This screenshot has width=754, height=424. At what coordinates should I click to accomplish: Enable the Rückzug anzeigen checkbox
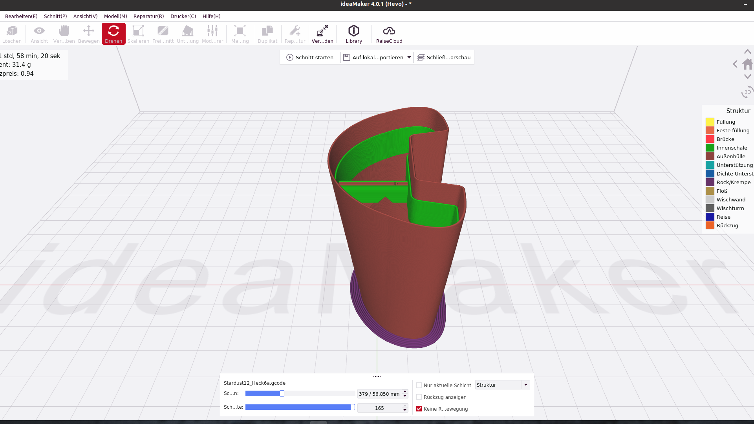[419, 397]
